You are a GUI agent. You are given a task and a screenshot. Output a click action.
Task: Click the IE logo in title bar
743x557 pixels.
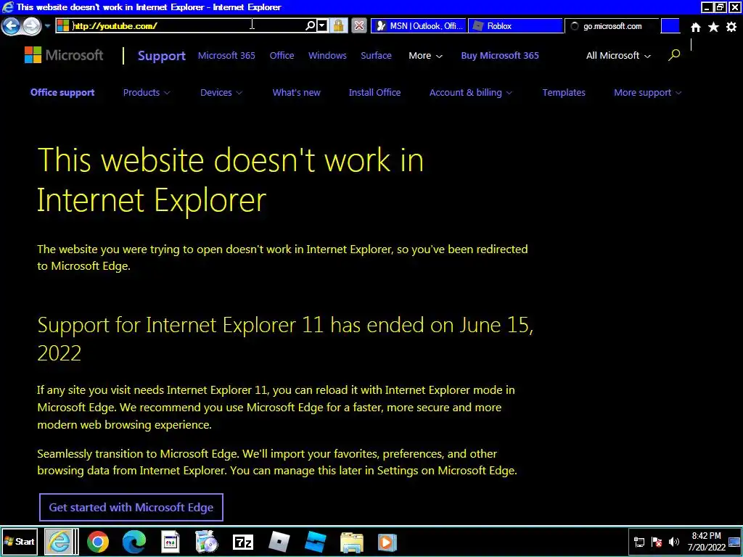pos(7,7)
